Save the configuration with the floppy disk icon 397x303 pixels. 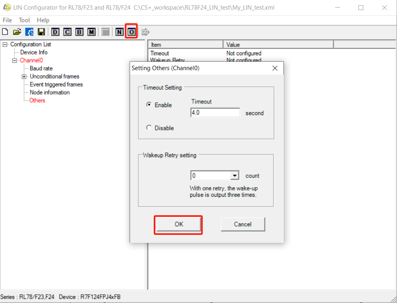[x=41, y=32]
